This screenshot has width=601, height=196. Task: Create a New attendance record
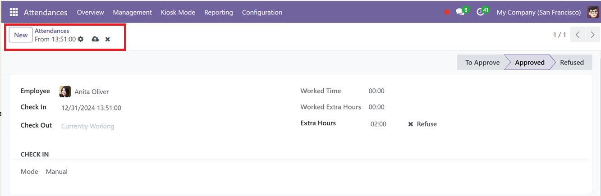(x=21, y=35)
